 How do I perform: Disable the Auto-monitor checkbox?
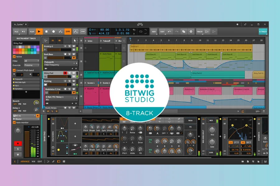[x=14, y=122]
